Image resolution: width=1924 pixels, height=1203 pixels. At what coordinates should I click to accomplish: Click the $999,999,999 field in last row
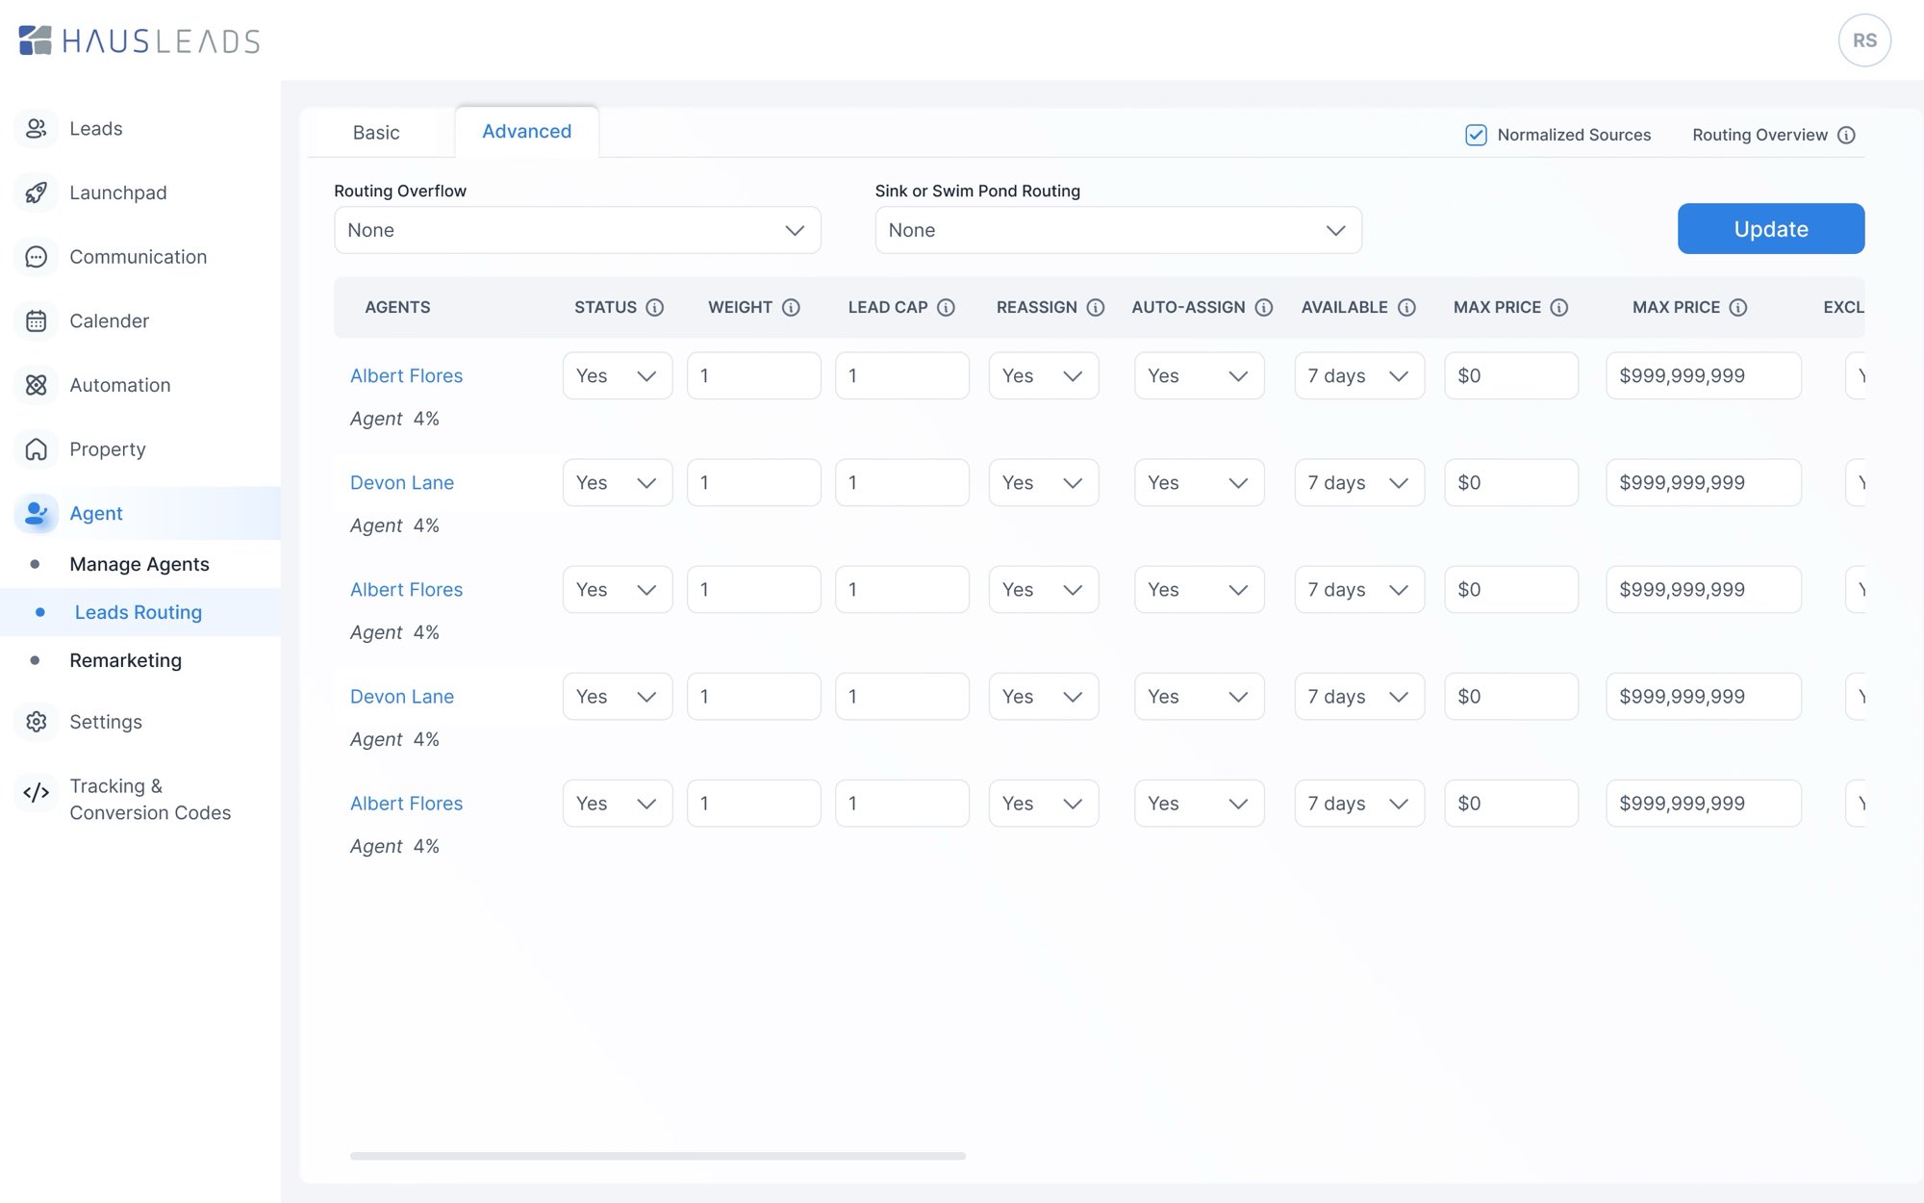point(1704,803)
